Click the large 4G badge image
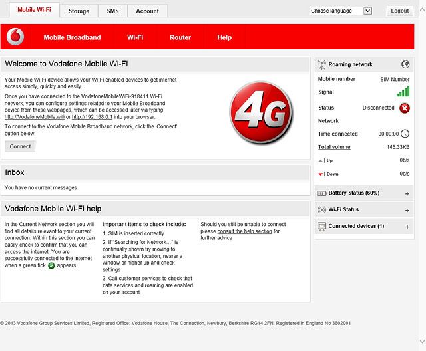Screen dimensions: 426x351 point(262,112)
